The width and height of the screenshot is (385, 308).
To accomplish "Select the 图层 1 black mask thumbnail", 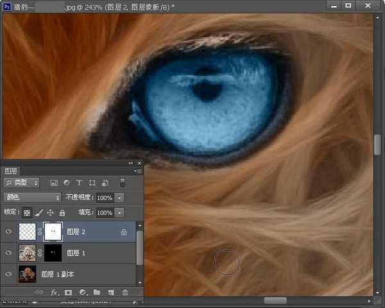I will [x=51, y=253].
